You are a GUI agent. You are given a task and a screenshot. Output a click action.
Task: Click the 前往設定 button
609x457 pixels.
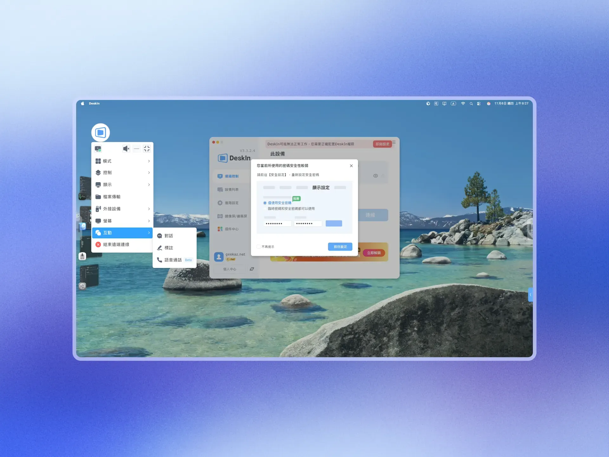tap(340, 247)
